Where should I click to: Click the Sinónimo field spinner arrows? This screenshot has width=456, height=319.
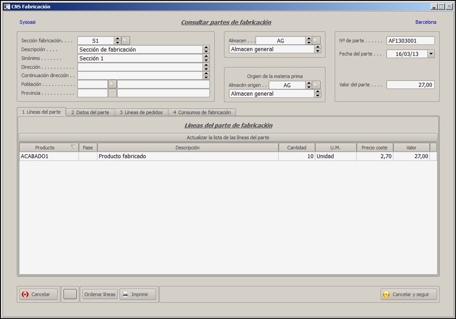tap(206, 58)
